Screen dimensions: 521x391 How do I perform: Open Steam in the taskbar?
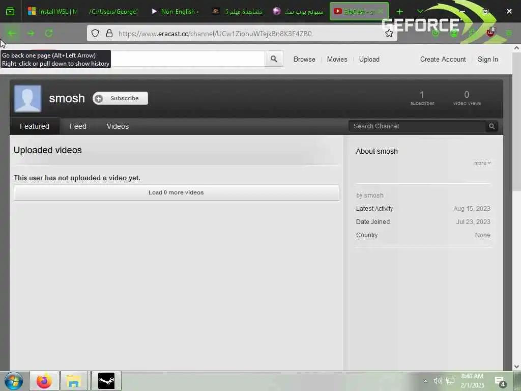pyautogui.click(x=106, y=381)
